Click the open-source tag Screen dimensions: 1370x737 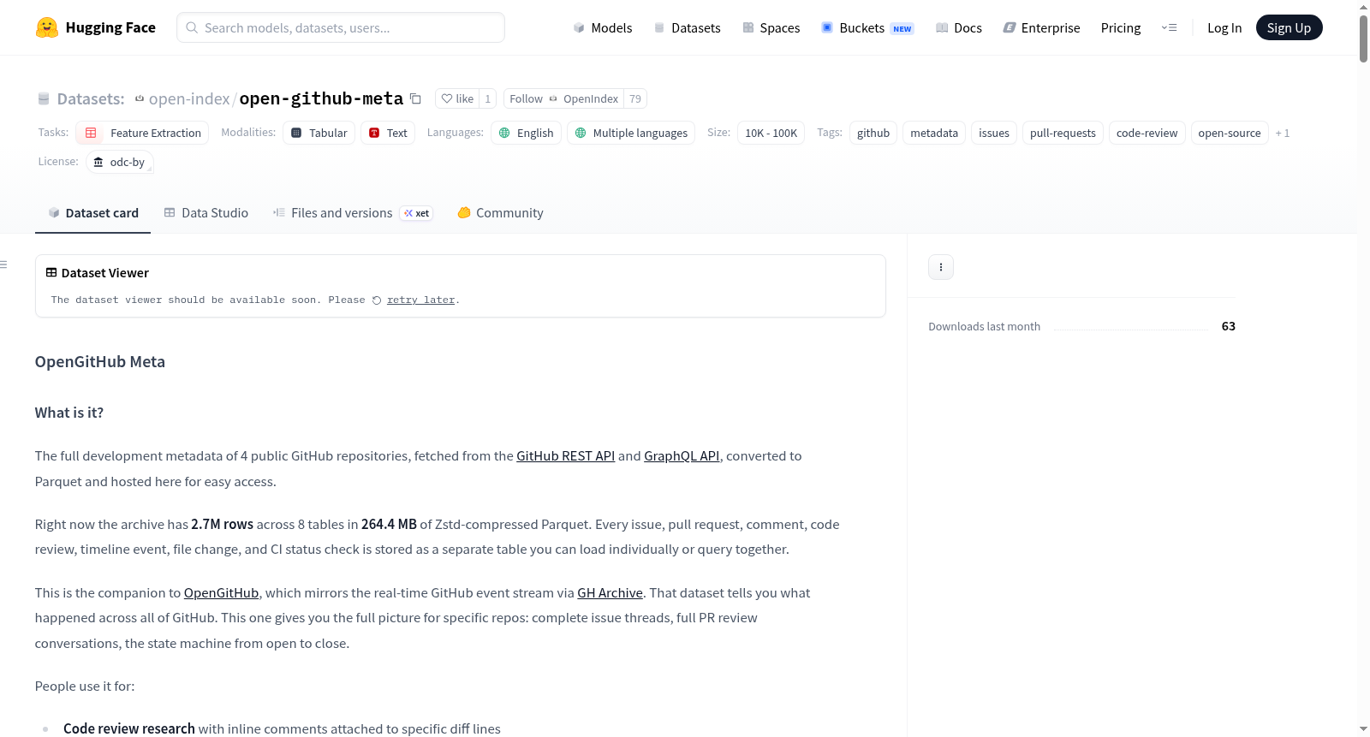click(1230, 133)
